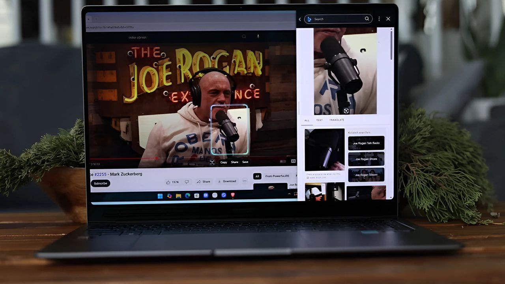Switch to the TEXT tab

tap(319, 120)
